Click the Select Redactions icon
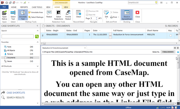The width and height of the screenshot is (180, 109). 58,15
